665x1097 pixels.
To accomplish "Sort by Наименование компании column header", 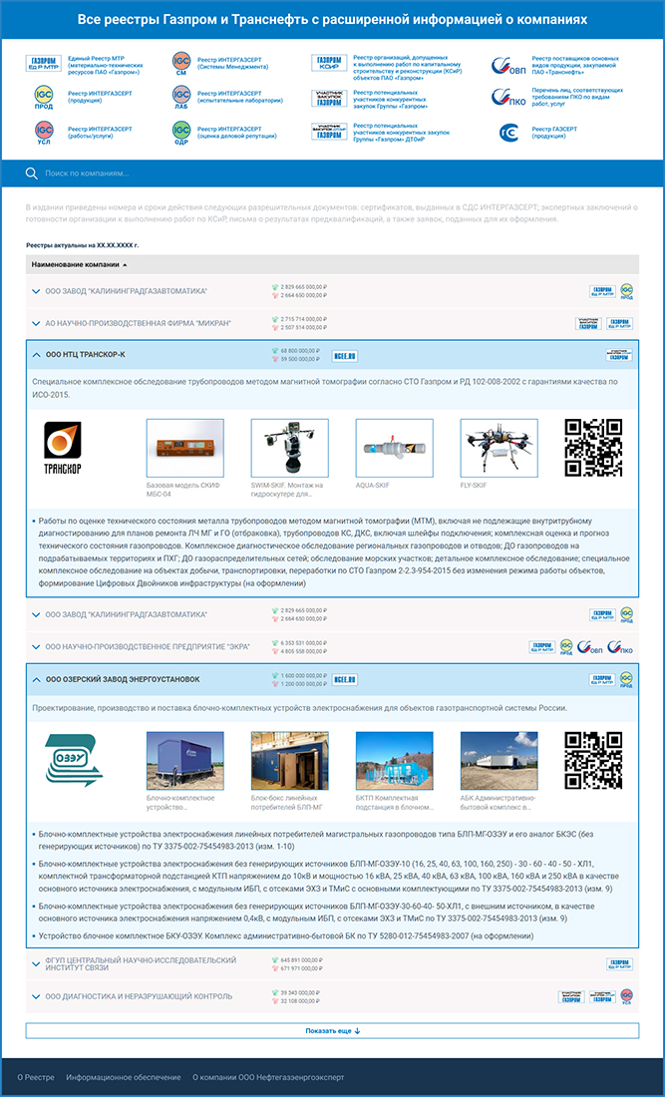I will tap(80, 264).
